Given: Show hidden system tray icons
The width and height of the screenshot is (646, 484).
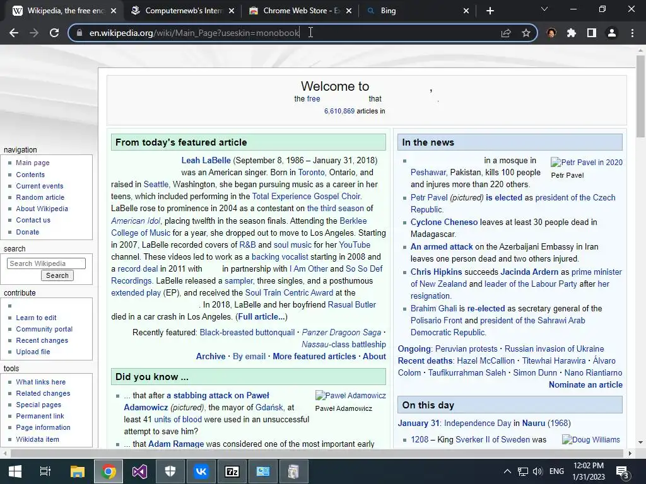Looking at the screenshot, I should click(x=508, y=471).
